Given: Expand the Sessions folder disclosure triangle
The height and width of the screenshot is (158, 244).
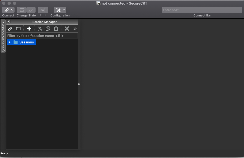Looking at the screenshot, I should pyautogui.click(x=10, y=42).
